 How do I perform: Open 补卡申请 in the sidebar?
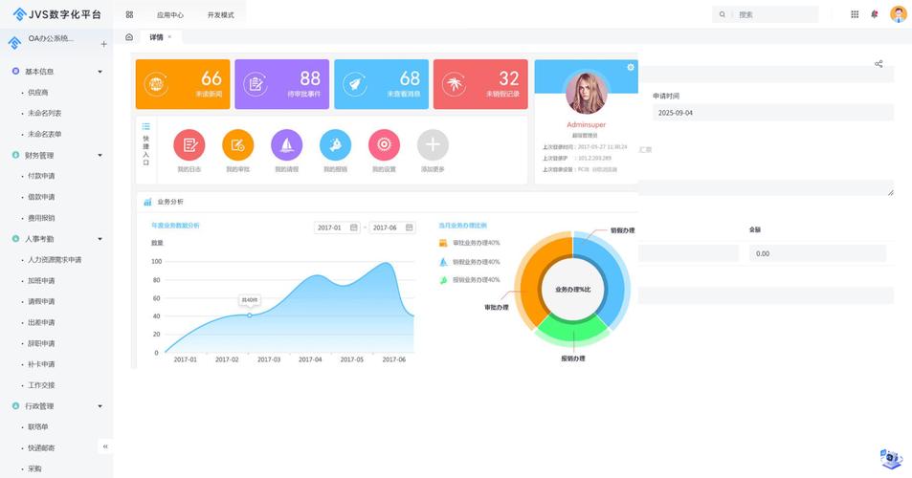pyautogui.click(x=41, y=364)
